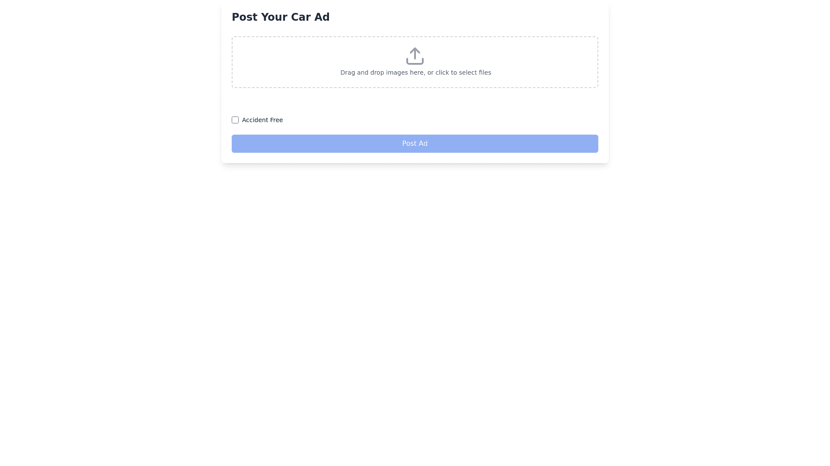Image resolution: width=830 pixels, height=466 pixels.
Task: Toggle the square box before Accident Free
Action: [235, 120]
